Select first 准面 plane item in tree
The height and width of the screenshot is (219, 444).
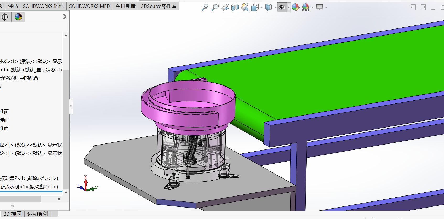point(4,112)
